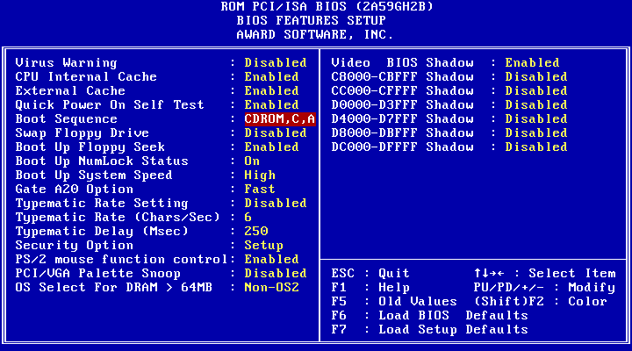
Task: Click the External Cache label
Action: tap(70, 90)
